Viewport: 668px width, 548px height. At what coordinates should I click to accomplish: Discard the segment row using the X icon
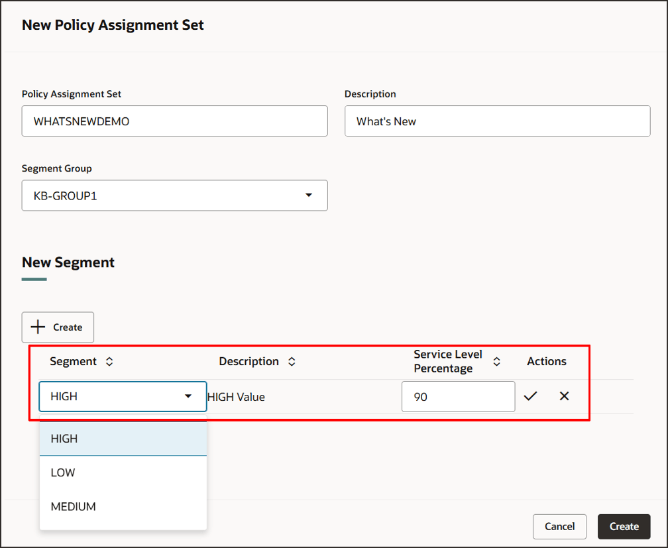tap(564, 396)
